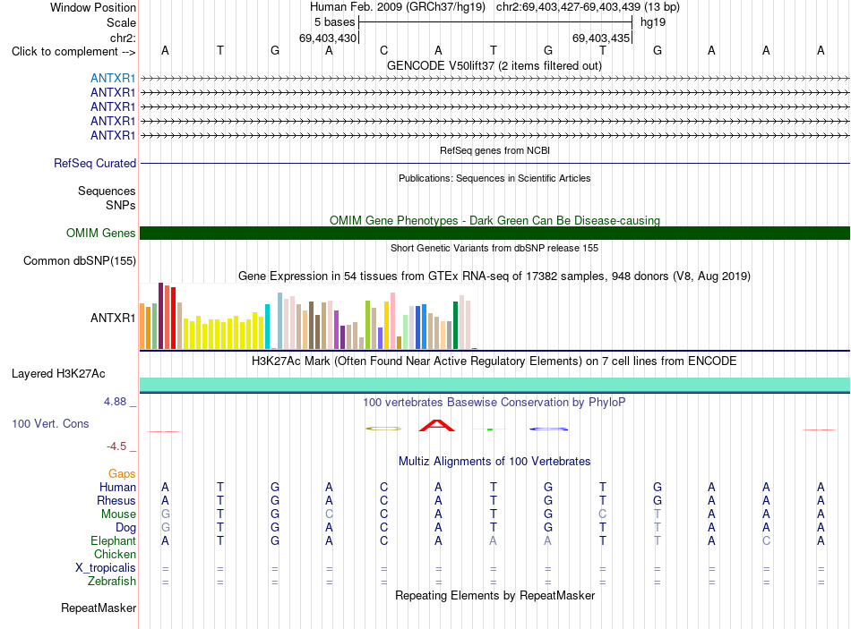The width and height of the screenshot is (851, 629).
Task: Click the 69,403,435 position marker
Action: coord(601,38)
